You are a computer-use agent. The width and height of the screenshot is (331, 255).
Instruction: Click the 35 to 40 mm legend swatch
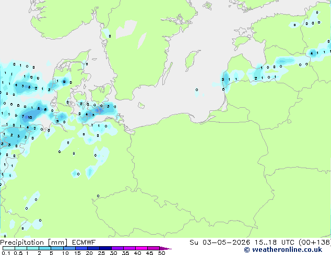[x=129, y=248]
